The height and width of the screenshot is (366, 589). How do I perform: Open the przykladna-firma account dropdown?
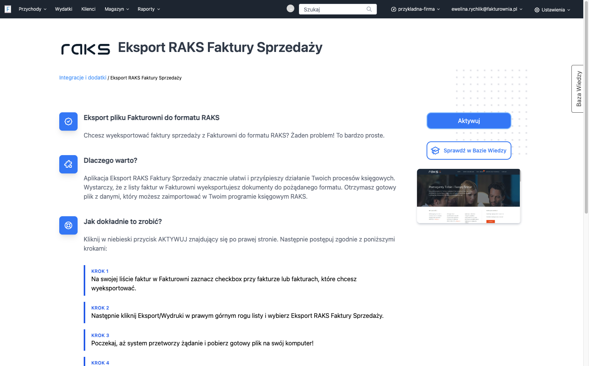click(x=415, y=9)
